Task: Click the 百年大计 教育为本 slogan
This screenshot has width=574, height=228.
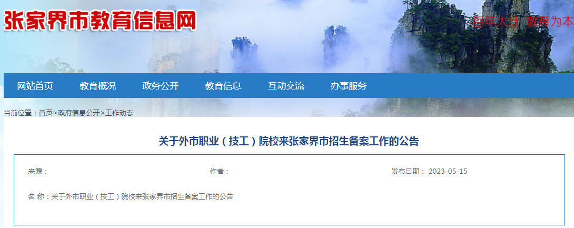Action: point(523,22)
